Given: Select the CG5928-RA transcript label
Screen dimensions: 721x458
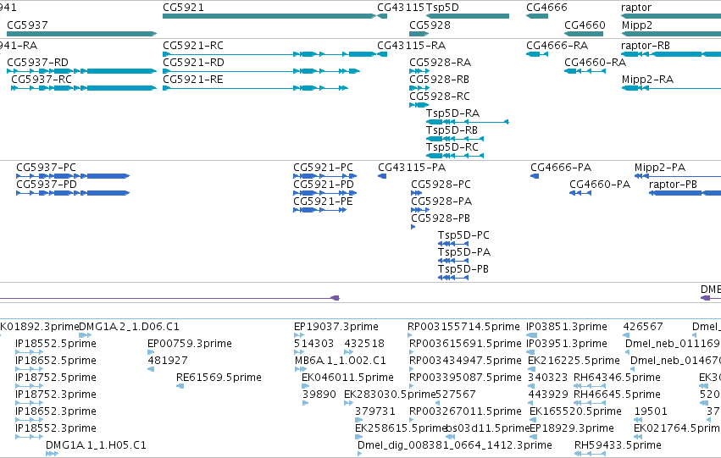Looking at the screenshot, I should click(x=440, y=63).
